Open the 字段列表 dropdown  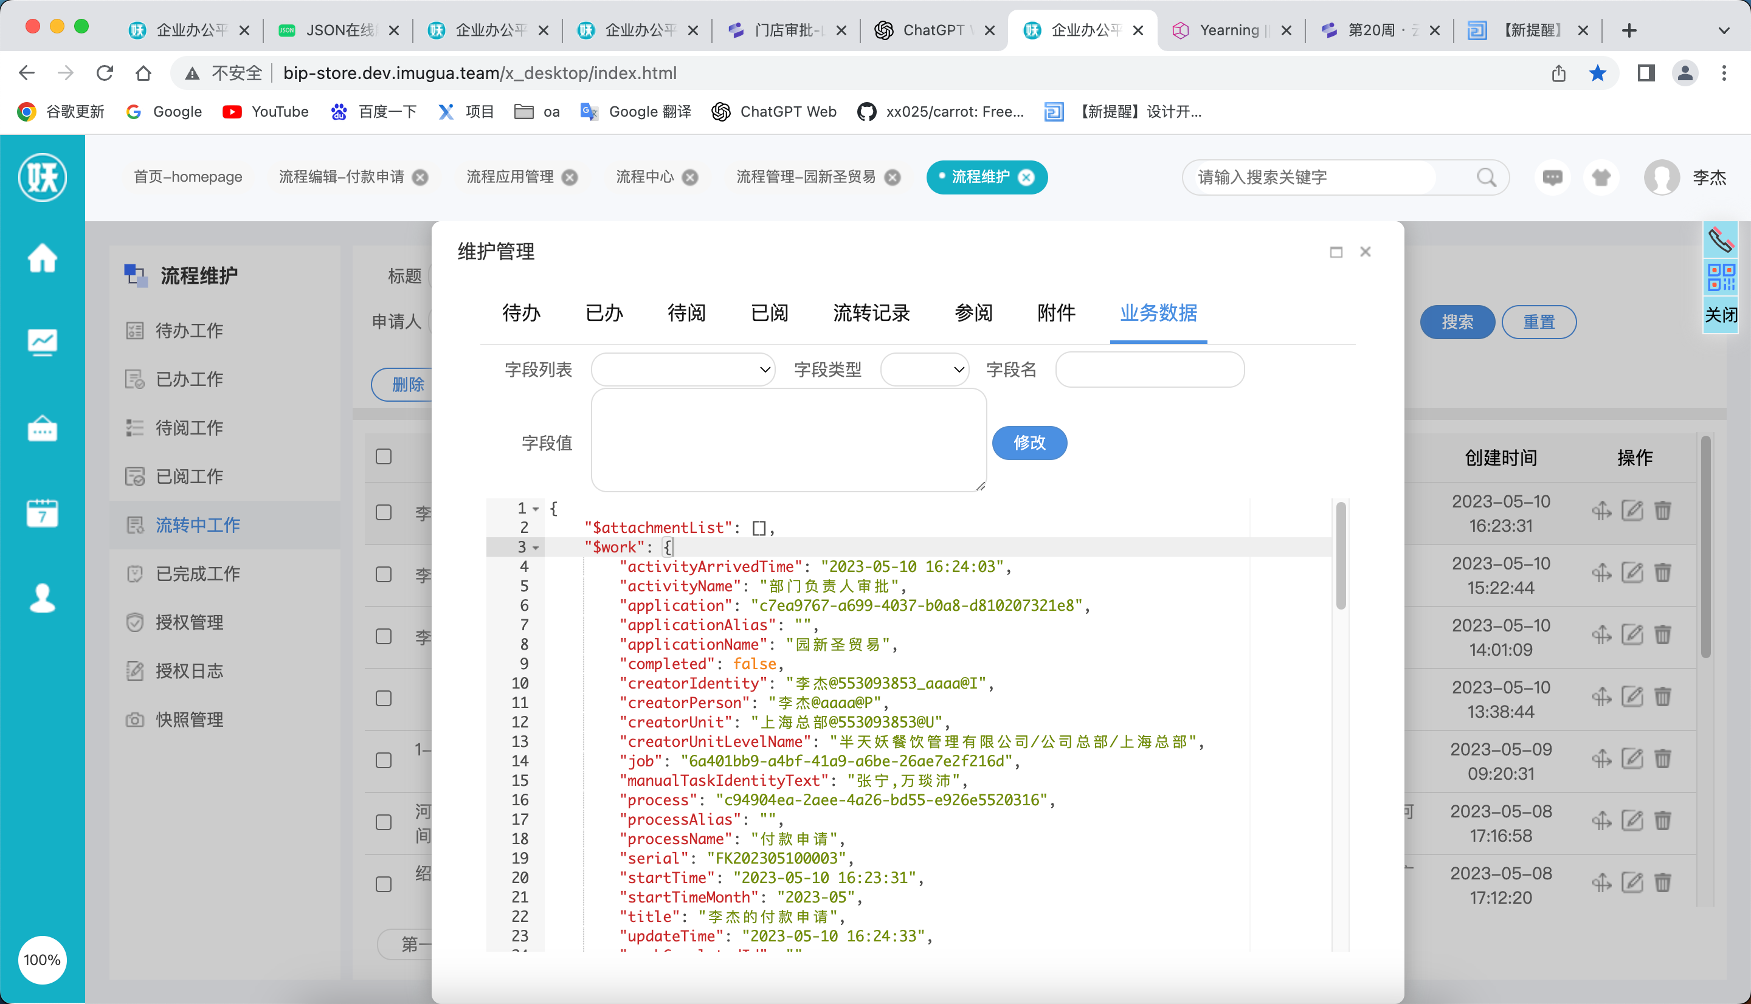(x=683, y=370)
